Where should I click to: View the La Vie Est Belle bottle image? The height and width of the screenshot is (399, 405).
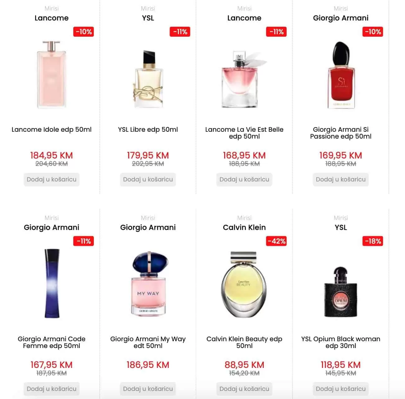pos(244,79)
